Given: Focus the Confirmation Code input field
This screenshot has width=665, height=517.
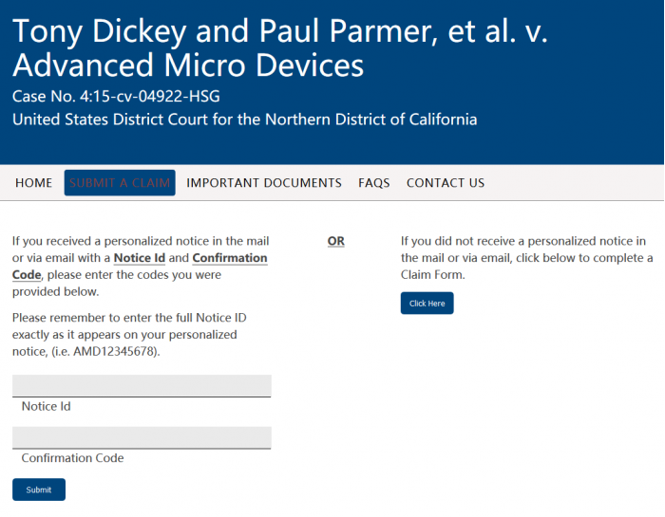Looking at the screenshot, I should pos(142,437).
